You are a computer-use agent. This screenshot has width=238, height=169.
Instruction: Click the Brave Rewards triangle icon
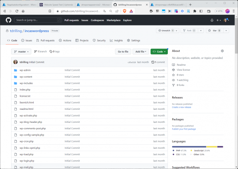coord(131,11)
